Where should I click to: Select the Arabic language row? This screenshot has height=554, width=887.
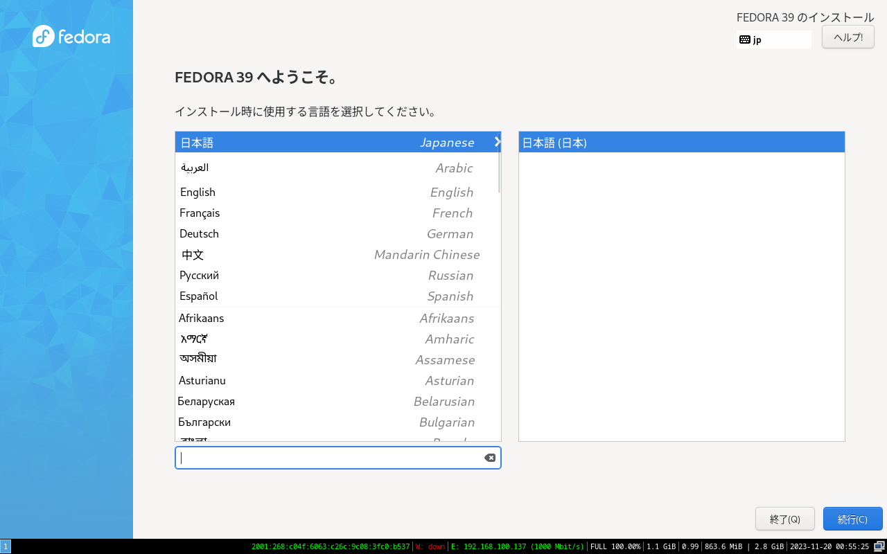click(337, 168)
